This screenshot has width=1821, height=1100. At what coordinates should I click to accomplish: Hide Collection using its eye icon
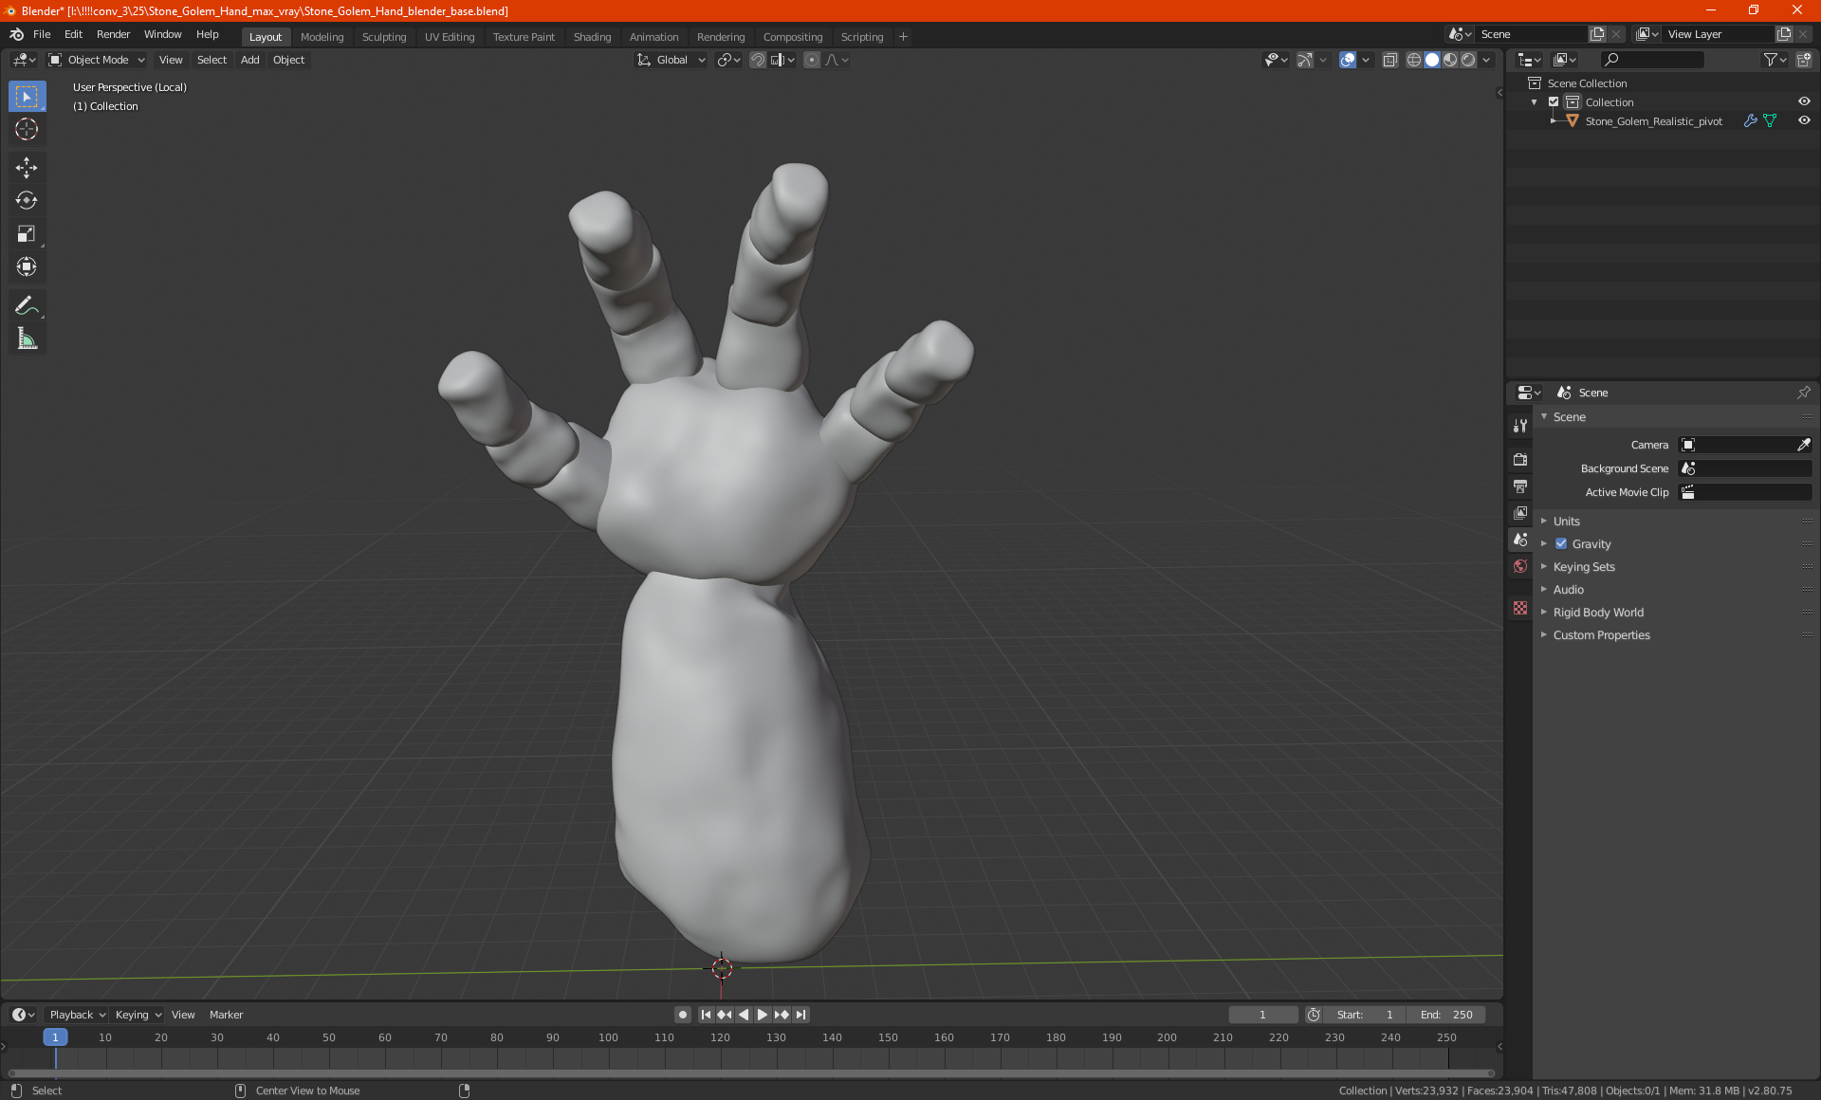click(x=1804, y=102)
